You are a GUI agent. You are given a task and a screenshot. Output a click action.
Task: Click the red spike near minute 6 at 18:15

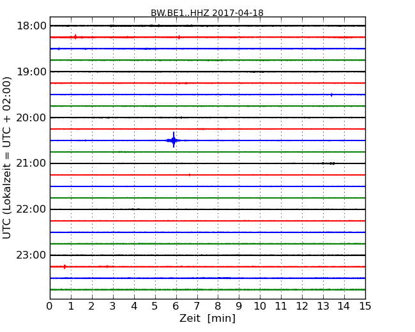(x=179, y=37)
